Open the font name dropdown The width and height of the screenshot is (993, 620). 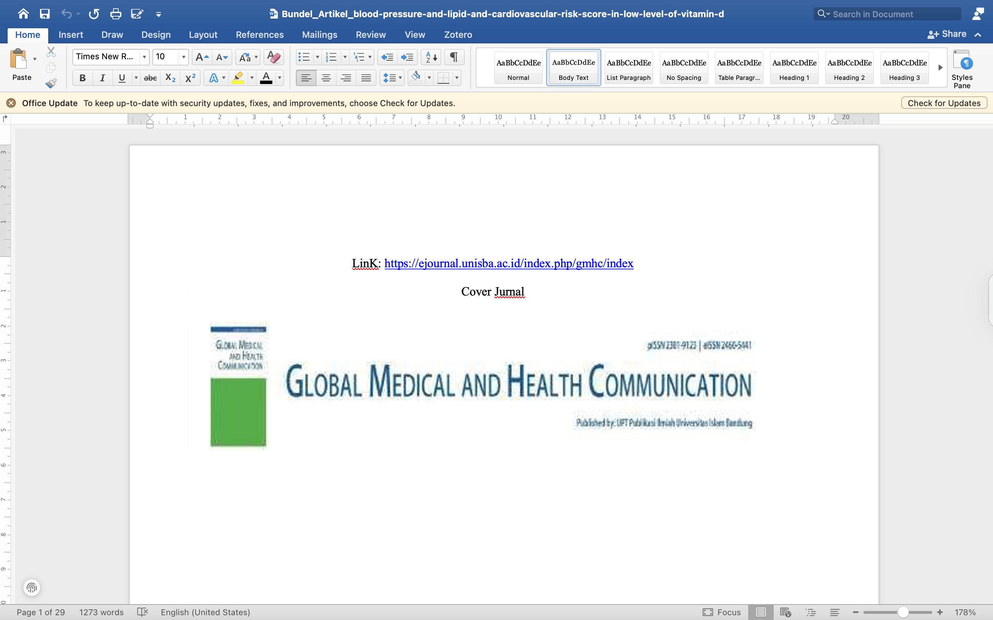pos(144,57)
